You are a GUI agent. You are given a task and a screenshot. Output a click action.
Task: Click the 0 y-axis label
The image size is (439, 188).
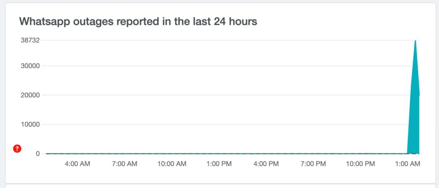click(38, 154)
